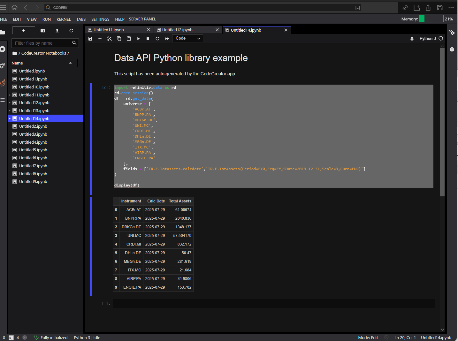
Task: Open the property inspector gears icon
Action: 452,32
